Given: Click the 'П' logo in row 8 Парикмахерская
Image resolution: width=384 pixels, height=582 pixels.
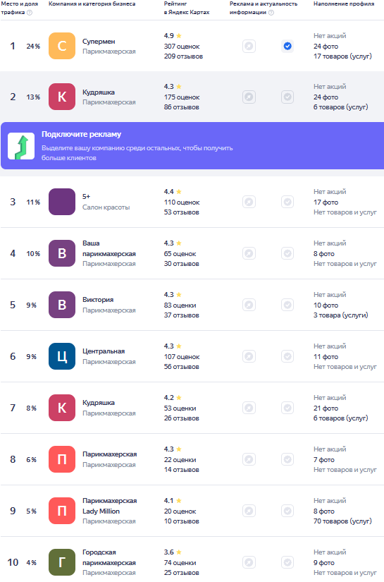Looking at the screenshot, I should pos(62,459).
